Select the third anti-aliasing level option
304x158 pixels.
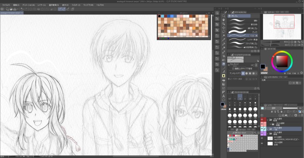(250, 73)
